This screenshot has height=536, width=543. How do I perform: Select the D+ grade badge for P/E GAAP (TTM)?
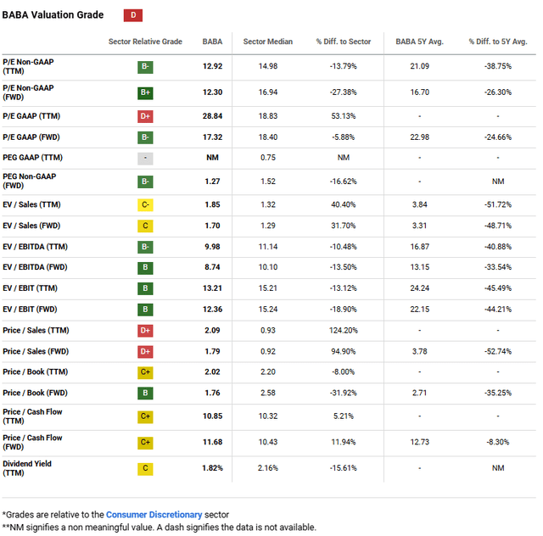click(x=146, y=116)
